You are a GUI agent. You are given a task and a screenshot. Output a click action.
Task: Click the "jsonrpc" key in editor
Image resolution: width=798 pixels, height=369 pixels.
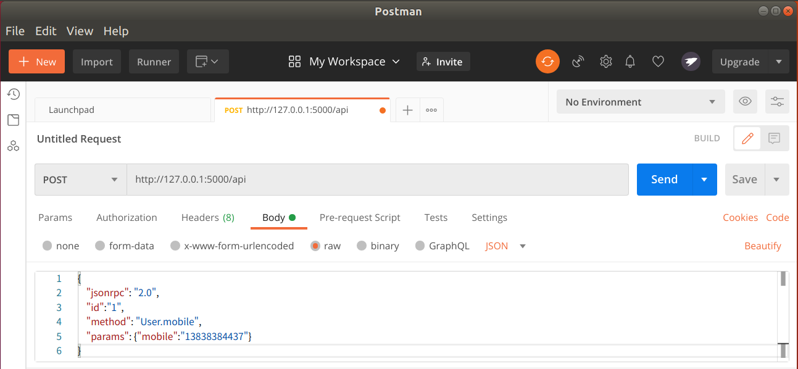pos(107,292)
